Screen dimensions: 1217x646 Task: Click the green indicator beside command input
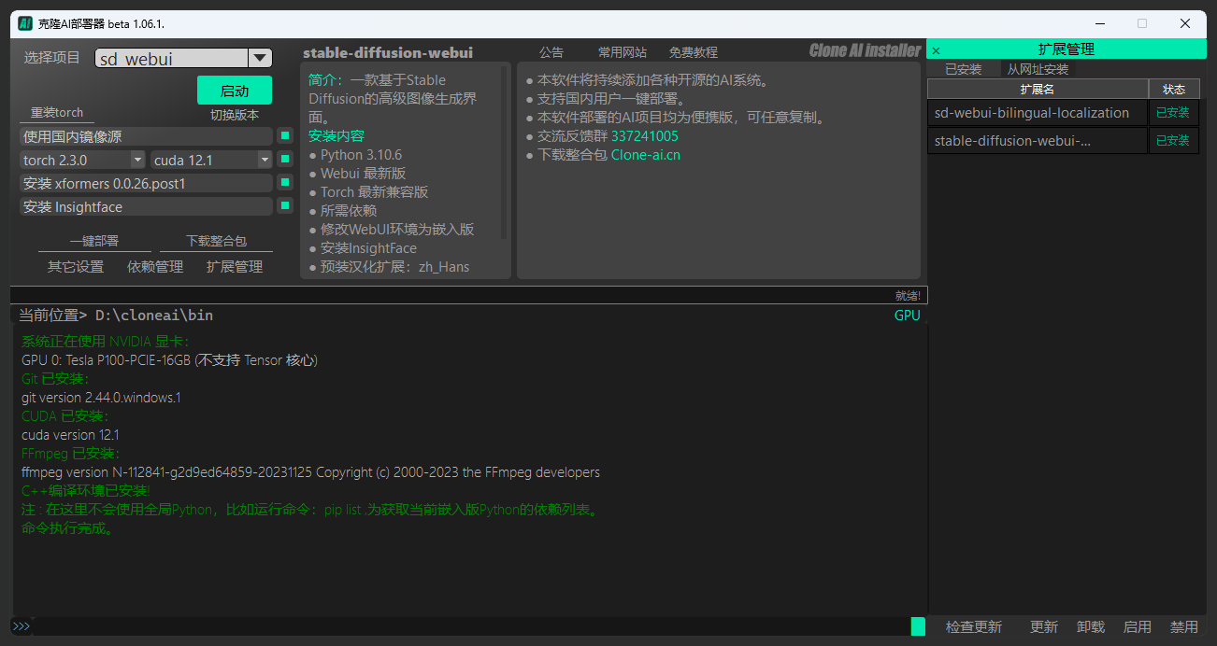pos(918,626)
